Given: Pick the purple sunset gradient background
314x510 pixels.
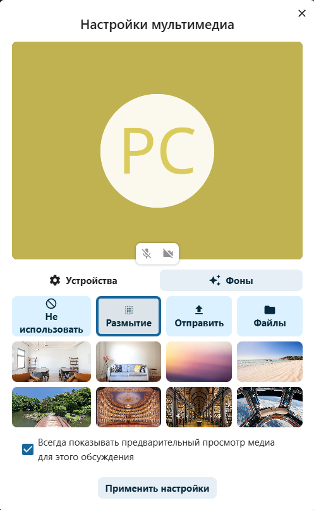Looking at the screenshot, I should coord(199,362).
